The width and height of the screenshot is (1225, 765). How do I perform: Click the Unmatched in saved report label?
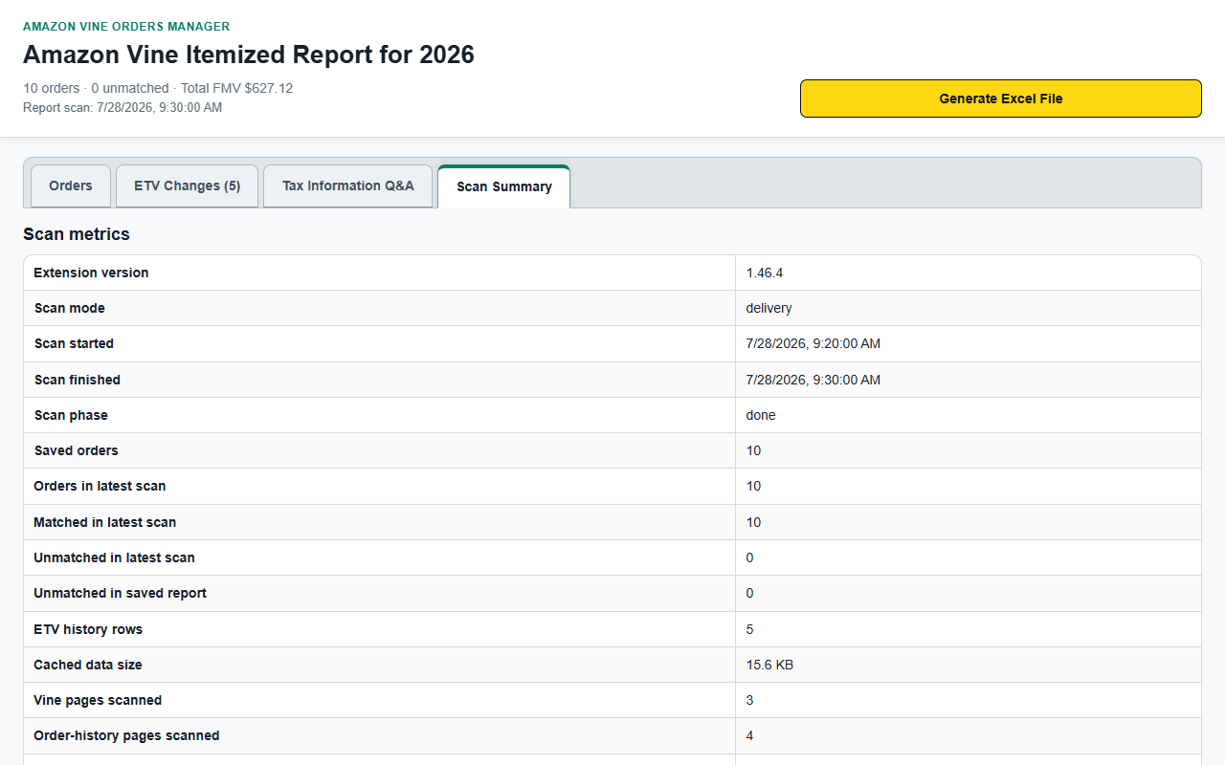coord(121,593)
